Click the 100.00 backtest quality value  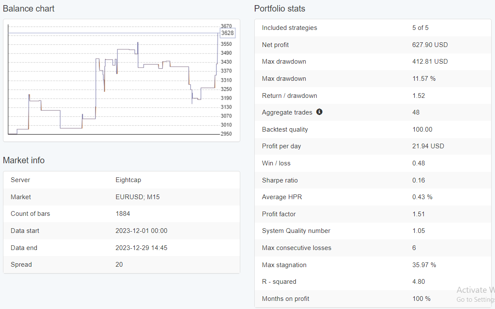pos(422,129)
